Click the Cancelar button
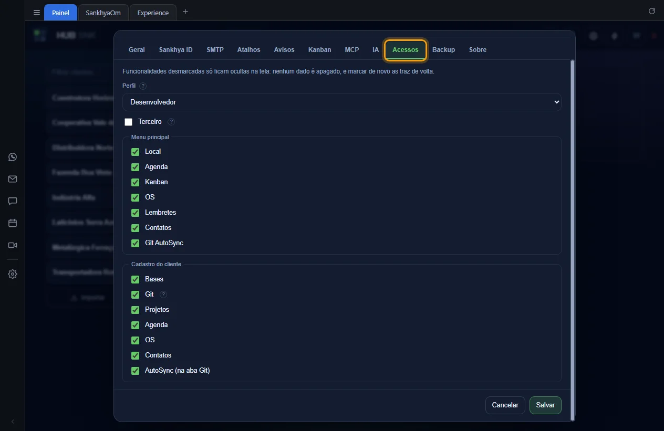Viewport: 664px width, 431px height. coord(505,405)
